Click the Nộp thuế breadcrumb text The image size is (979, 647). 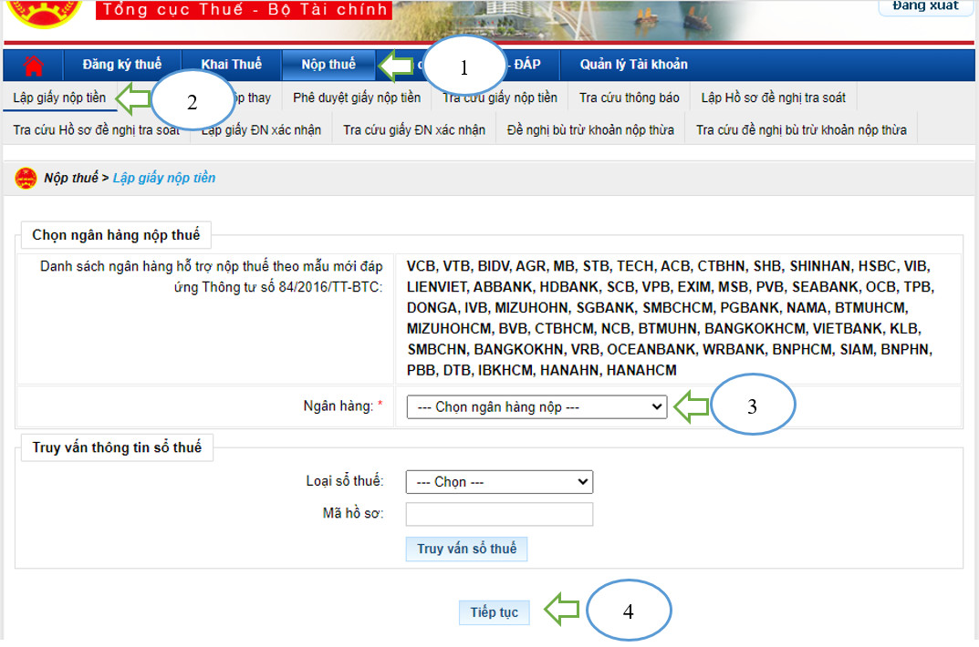[70, 179]
